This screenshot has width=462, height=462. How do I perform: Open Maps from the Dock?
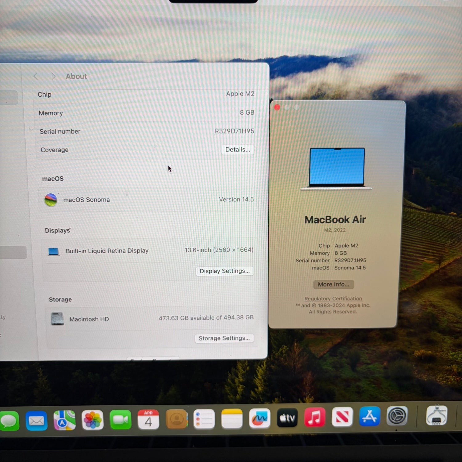click(64, 420)
